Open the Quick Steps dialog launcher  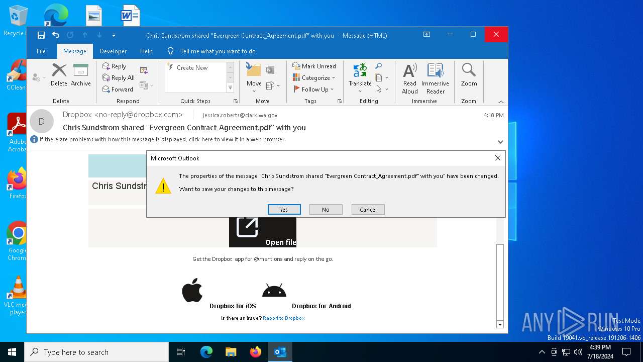(235, 101)
